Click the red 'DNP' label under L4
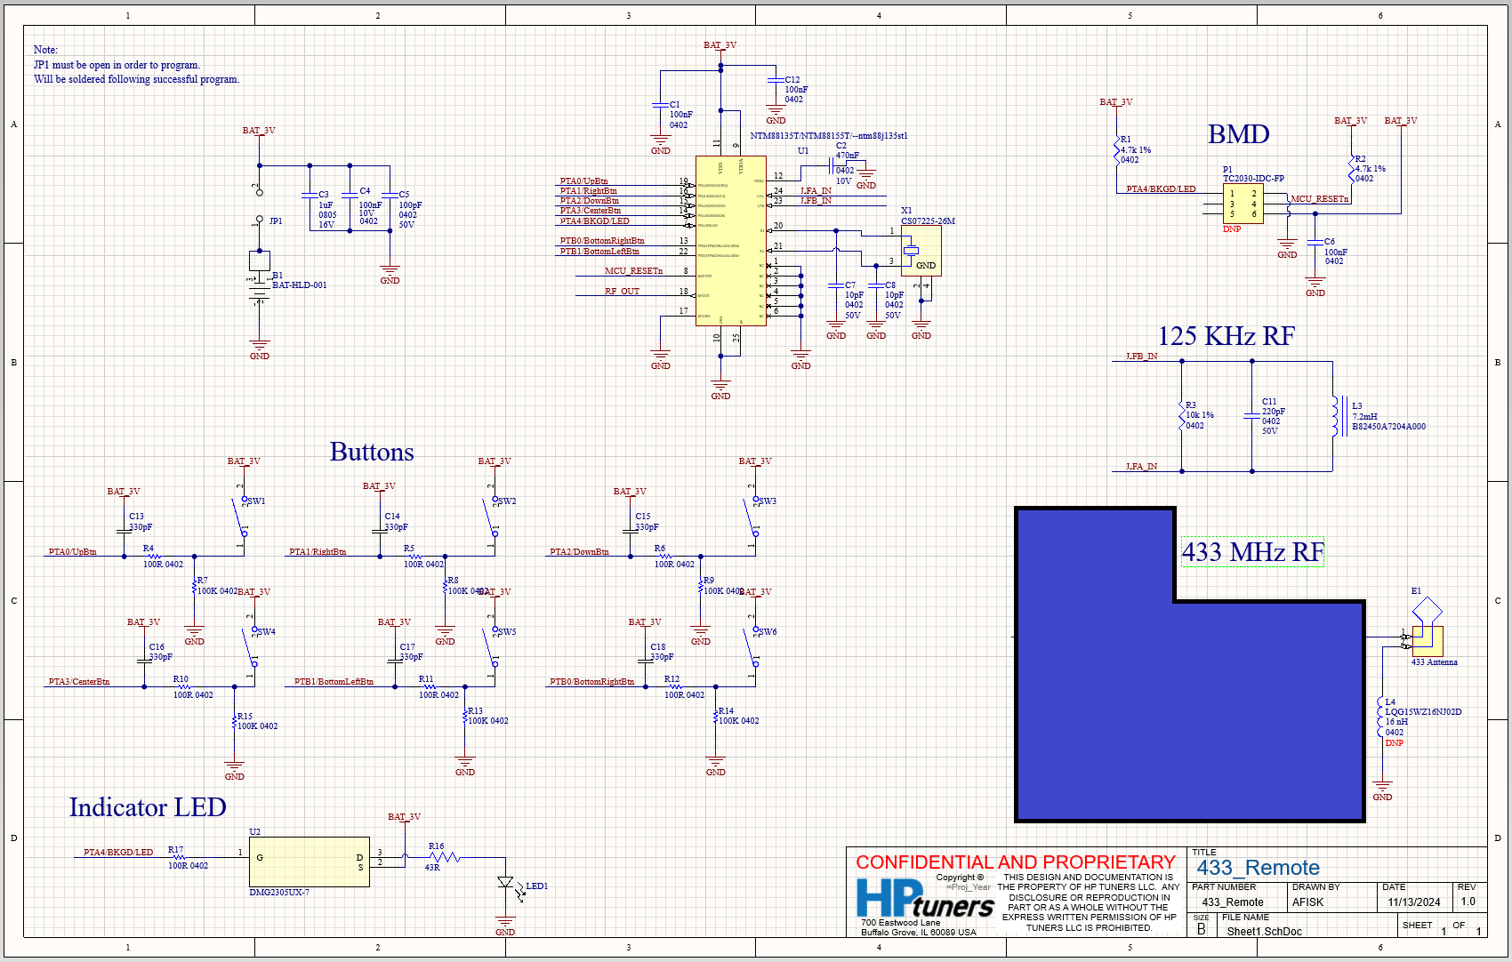The width and height of the screenshot is (1512, 962). 1394,743
